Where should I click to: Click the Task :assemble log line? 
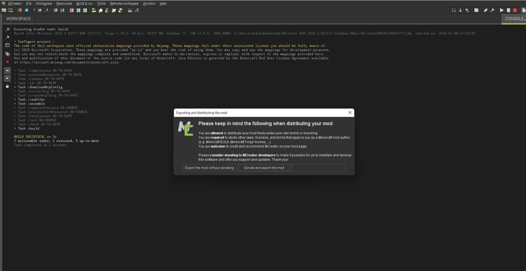tap(29, 104)
